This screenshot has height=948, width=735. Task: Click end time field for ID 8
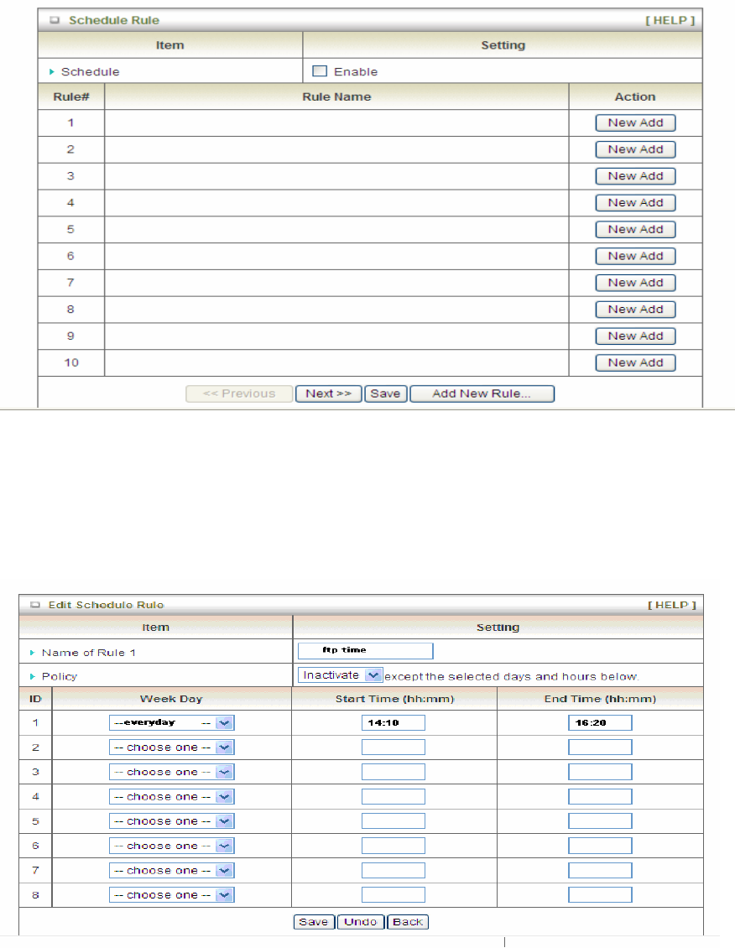coord(600,895)
